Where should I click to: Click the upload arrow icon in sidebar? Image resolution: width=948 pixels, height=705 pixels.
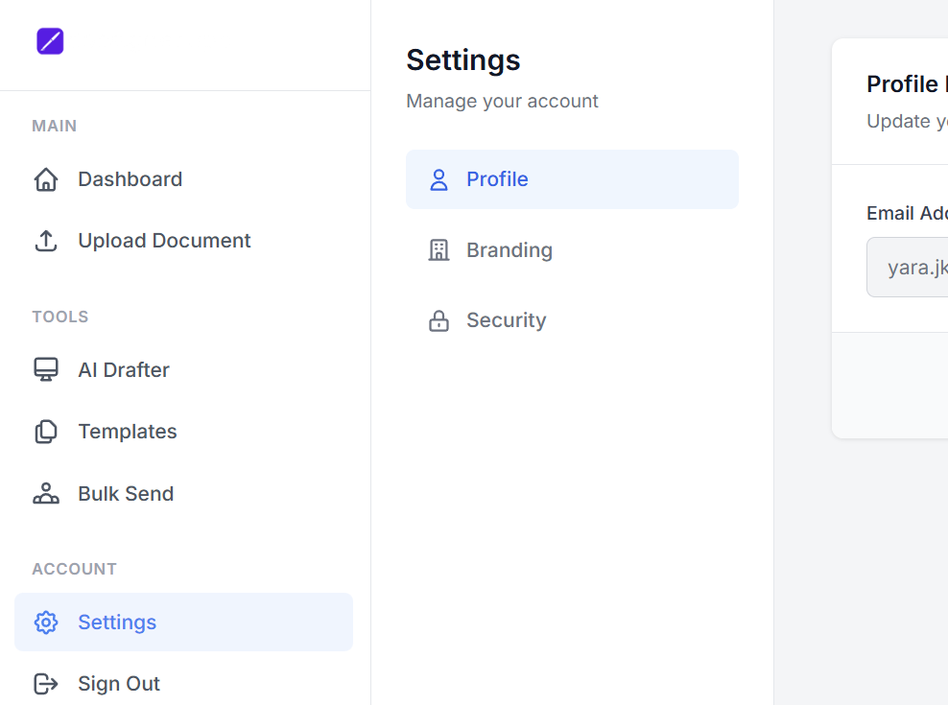tap(45, 241)
